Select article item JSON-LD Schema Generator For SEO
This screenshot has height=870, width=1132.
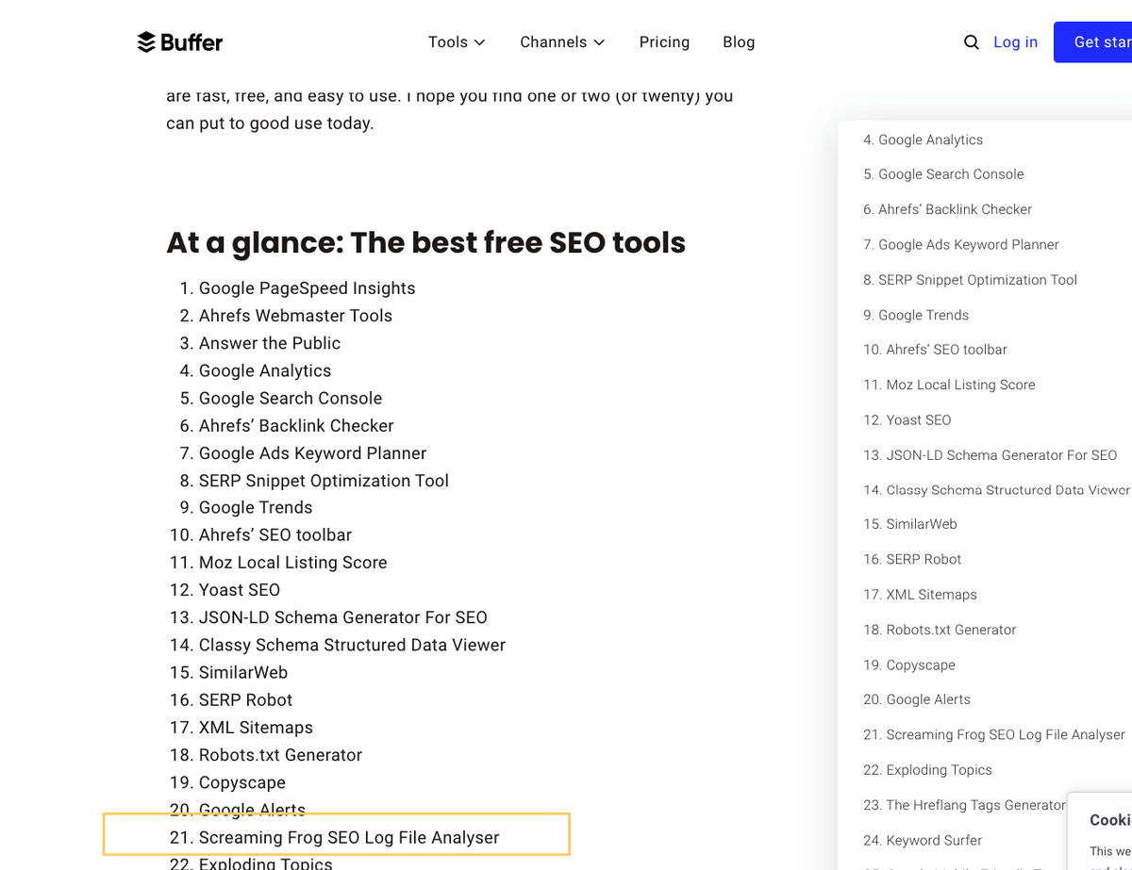[343, 617]
